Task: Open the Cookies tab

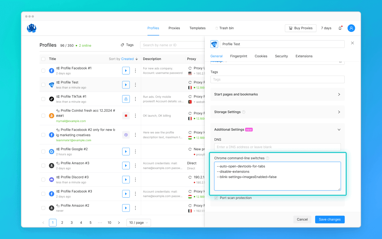Action: tap(261, 56)
